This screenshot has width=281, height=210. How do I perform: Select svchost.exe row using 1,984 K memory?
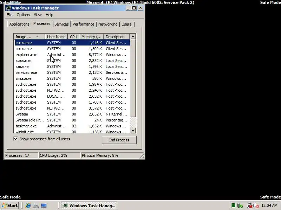72,84
